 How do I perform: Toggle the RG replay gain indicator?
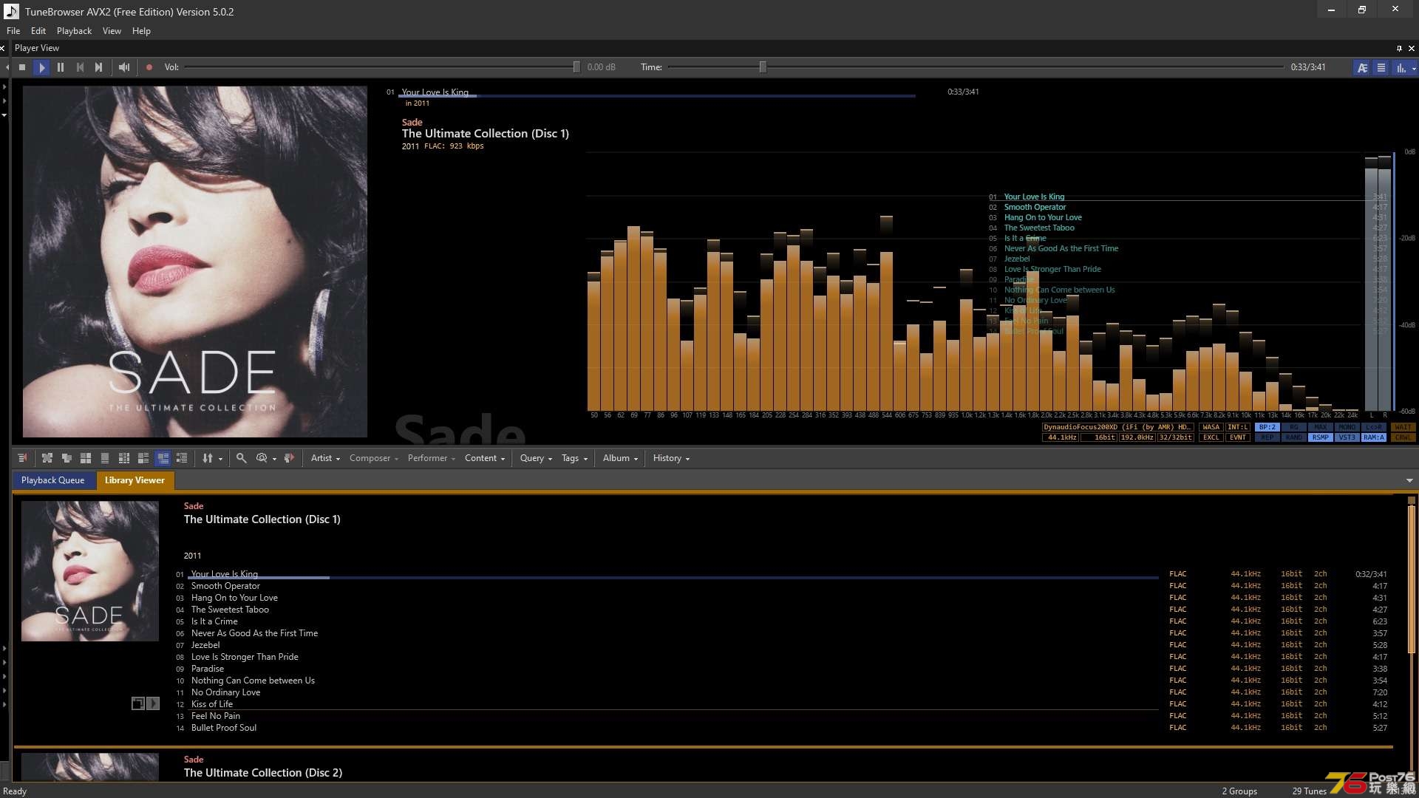point(1294,427)
